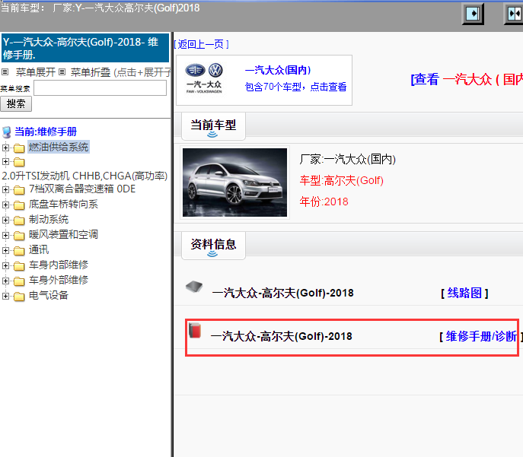Expand the 通讯 node
Viewport: 523px width, 457px height.
click(5, 250)
